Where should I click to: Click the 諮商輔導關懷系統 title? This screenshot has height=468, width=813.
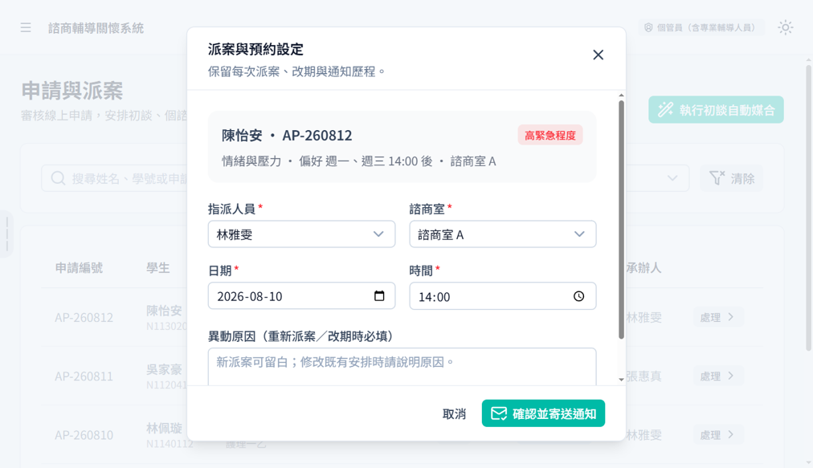pyautogui.click(x=96, y=28)
